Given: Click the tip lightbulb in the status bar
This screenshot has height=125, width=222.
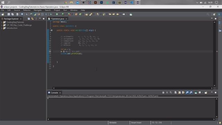Looking at the screenshot, I should [x=220, y=123].
